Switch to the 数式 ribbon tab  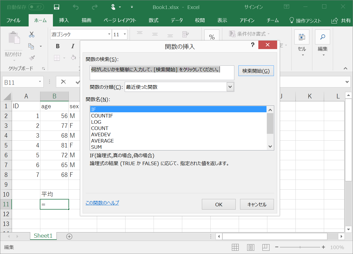(153, 20)
